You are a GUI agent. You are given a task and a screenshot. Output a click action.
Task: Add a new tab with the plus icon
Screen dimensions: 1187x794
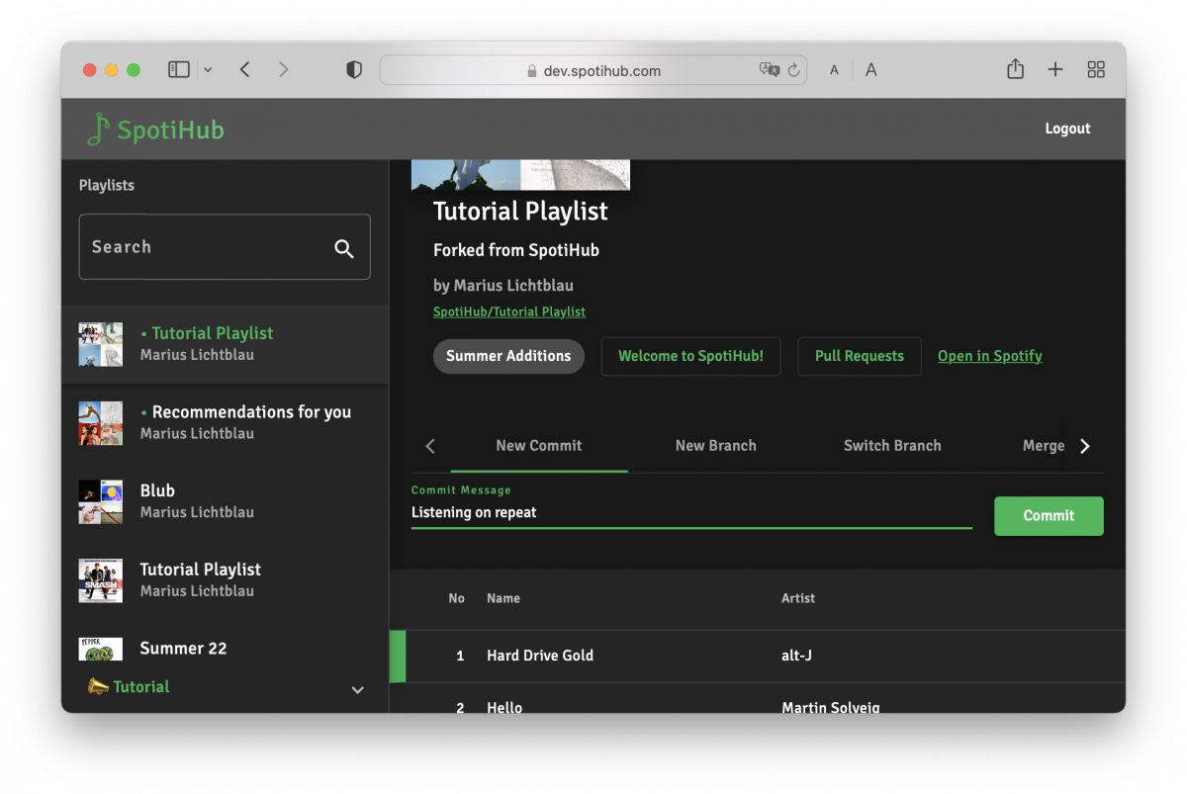pos(1055,69)
